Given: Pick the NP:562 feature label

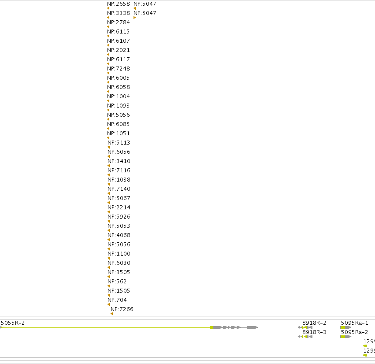Looking at the screenshot, I should pos(117,282).
